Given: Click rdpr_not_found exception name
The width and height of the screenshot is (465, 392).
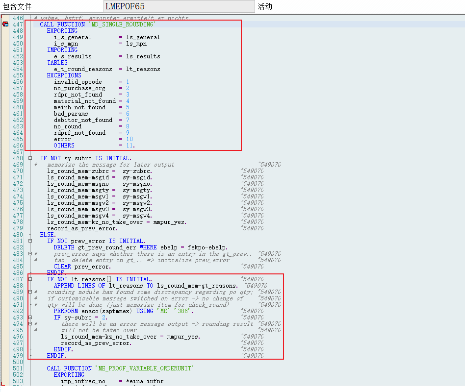Looking at the screenshot, I should click(78, 95).
